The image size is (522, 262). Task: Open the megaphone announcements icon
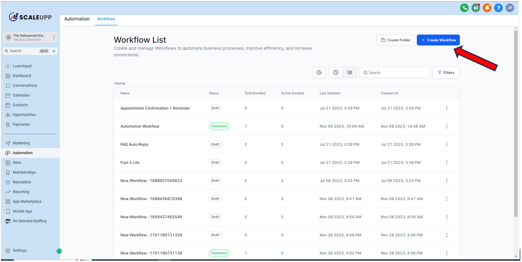pyautogui.click(x=476, y=8)
